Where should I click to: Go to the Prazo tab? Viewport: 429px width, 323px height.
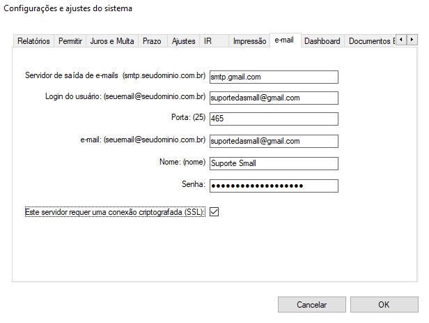click(152, 42)
